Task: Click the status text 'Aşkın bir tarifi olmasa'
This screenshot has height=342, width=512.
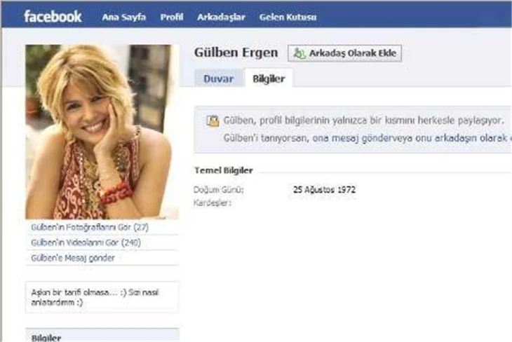Action: [x=95, y=297]
